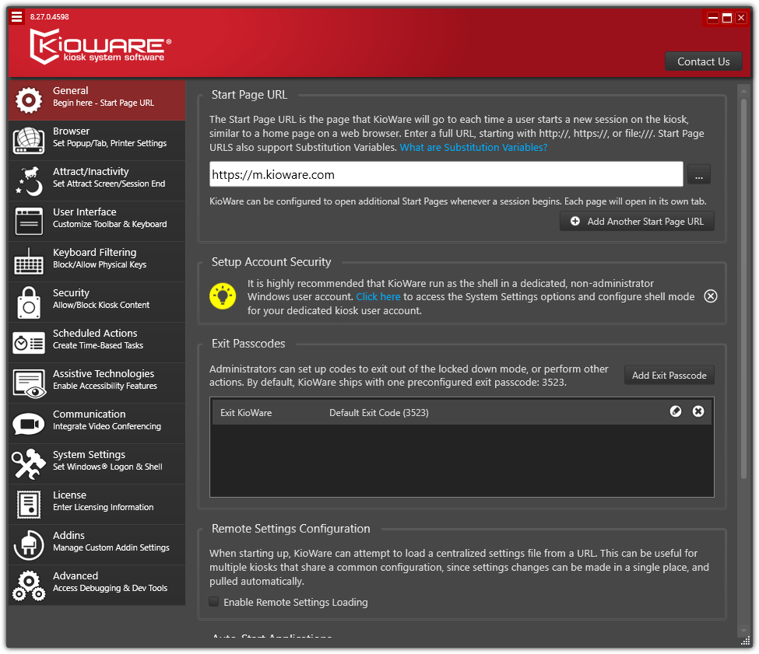Click the vertical scrollbar thumb
The height and width of the screenshot is (654, 759).
tap(744, 289)
